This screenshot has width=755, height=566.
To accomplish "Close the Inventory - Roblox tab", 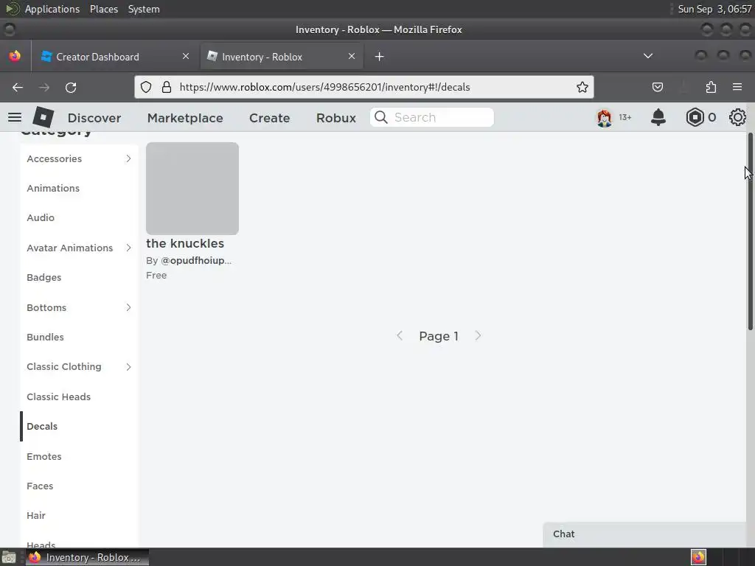I will click(x=352, y=56).
